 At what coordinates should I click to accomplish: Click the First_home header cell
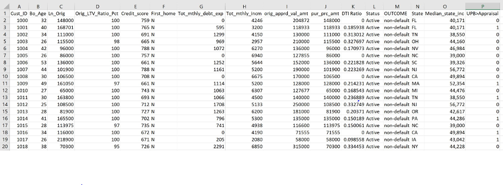click(x=164, y=13)
